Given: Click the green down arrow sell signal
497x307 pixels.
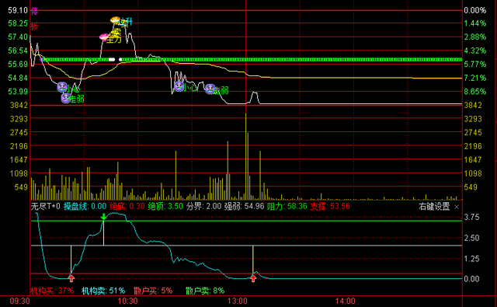Looking at the screenshot, I should coord(103,217).
